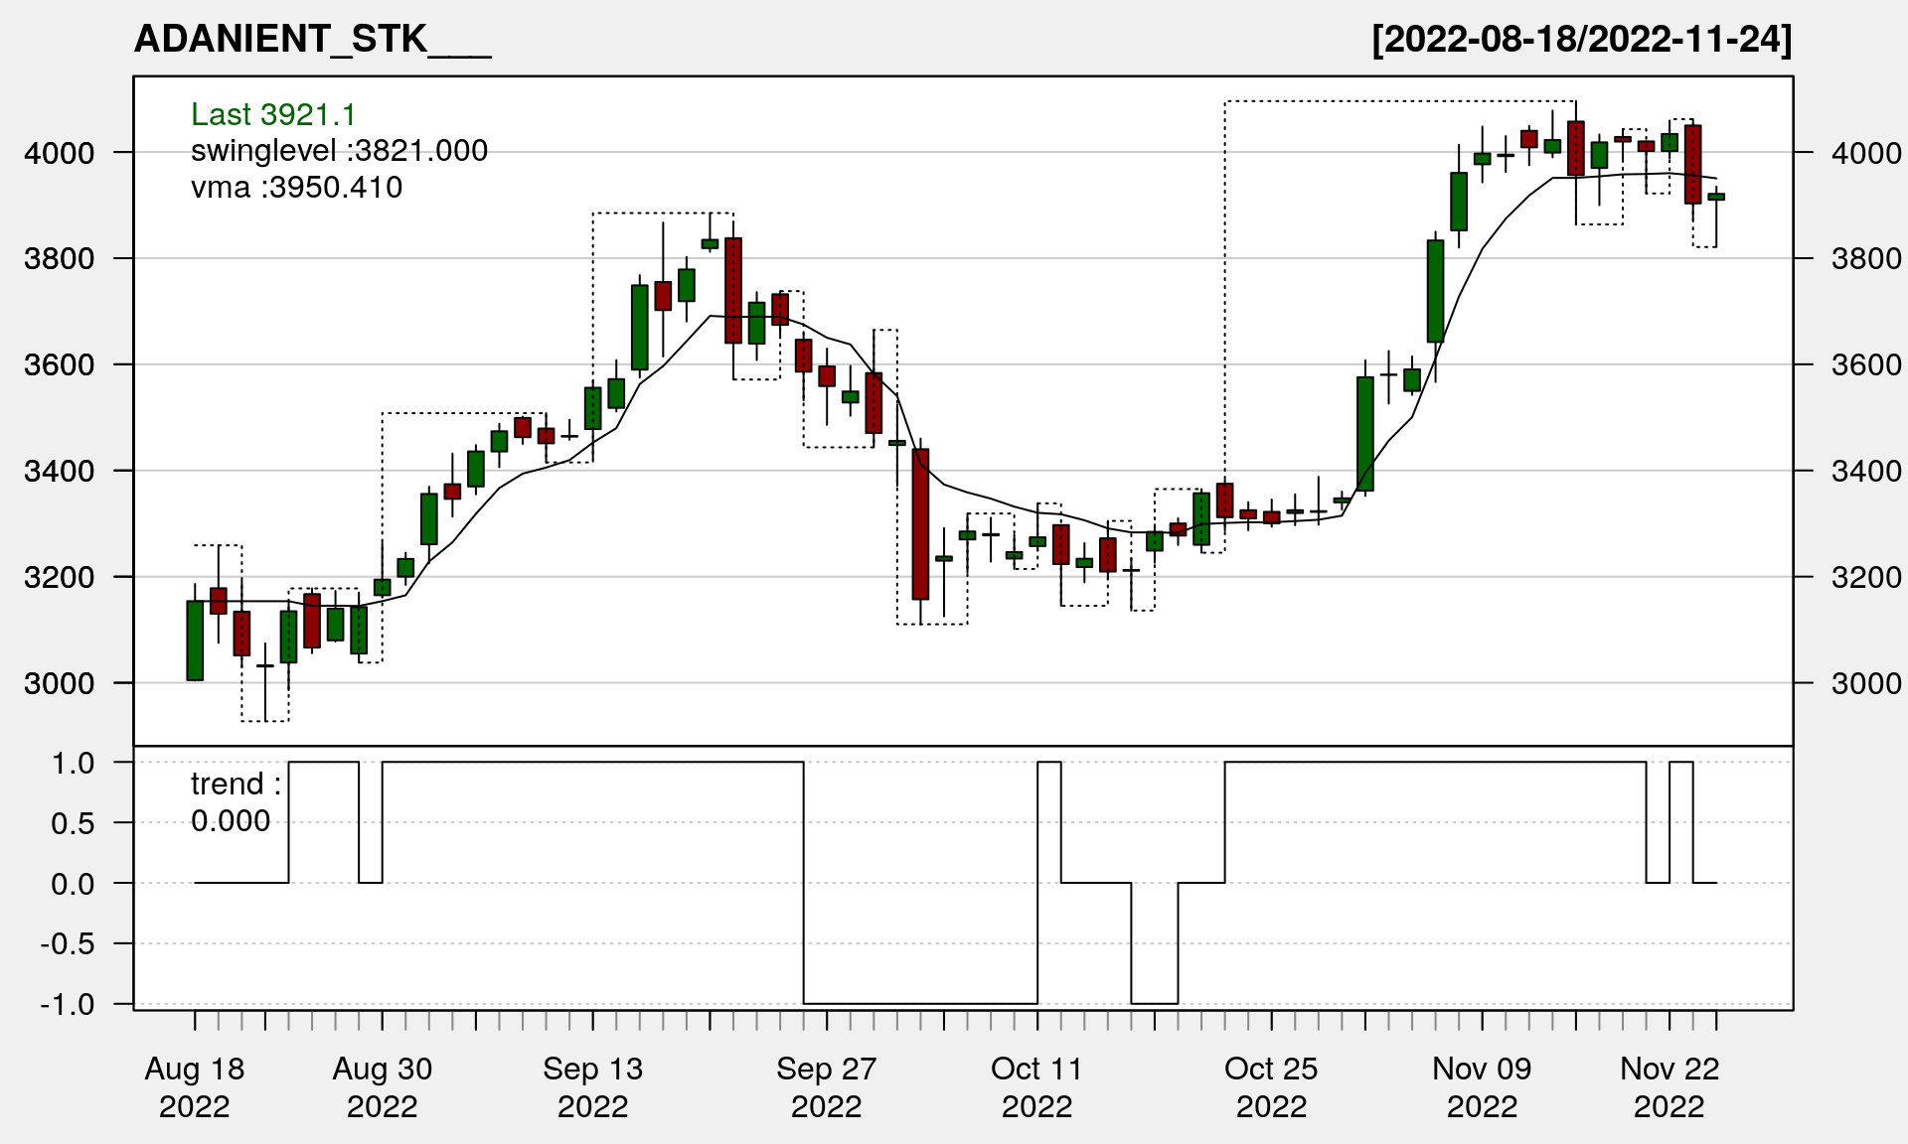
Task: Click the swinglevel :3821.000 legend text
Action: pos(339,151)
